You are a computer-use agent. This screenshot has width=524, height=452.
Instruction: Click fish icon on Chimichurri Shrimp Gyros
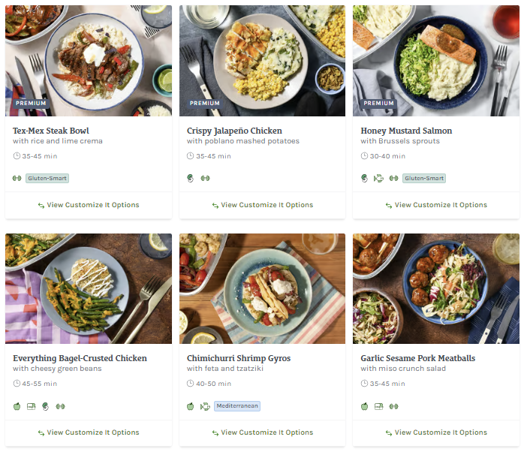tap(204, 406)
